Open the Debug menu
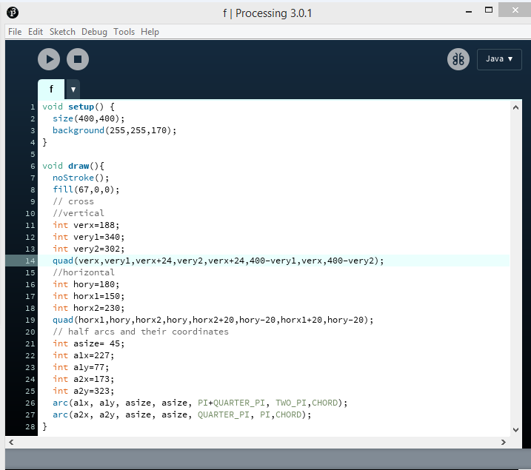Viewport: 531px width, 470px height. pos(94,32)
